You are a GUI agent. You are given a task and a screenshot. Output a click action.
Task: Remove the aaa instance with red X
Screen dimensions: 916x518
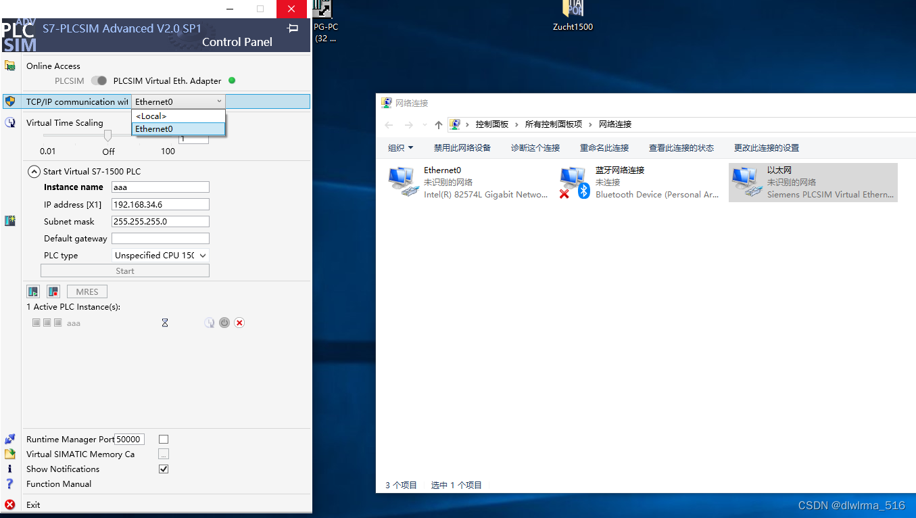point(239,323)
